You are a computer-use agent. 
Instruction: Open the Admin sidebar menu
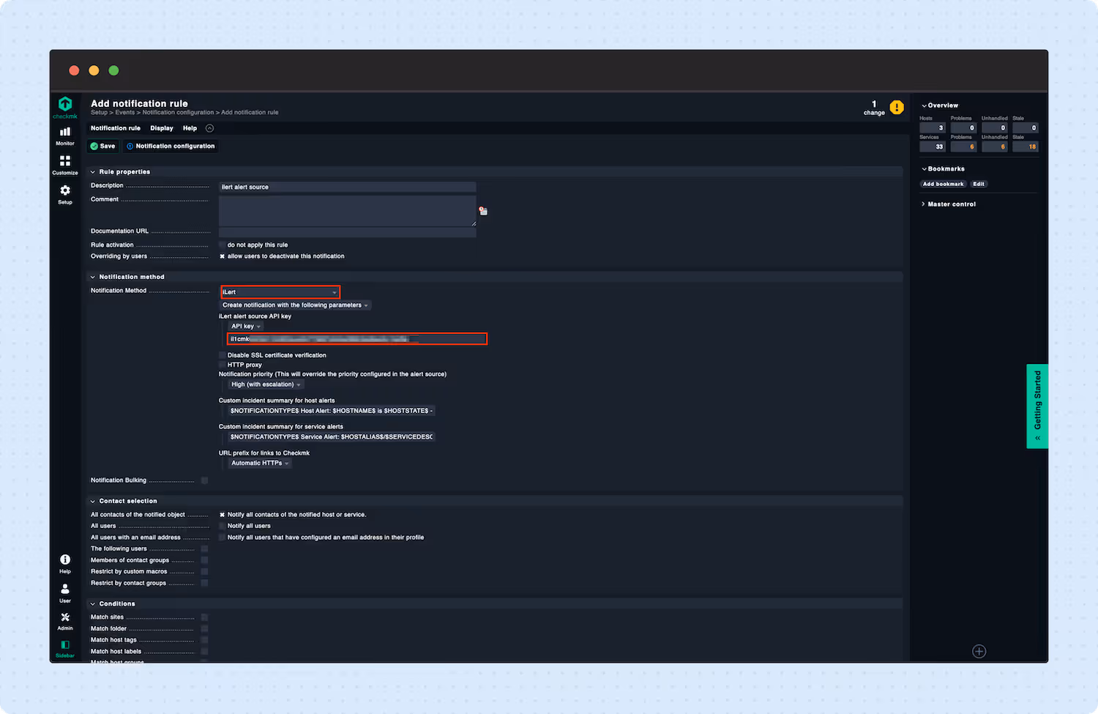tap(64, 619)
